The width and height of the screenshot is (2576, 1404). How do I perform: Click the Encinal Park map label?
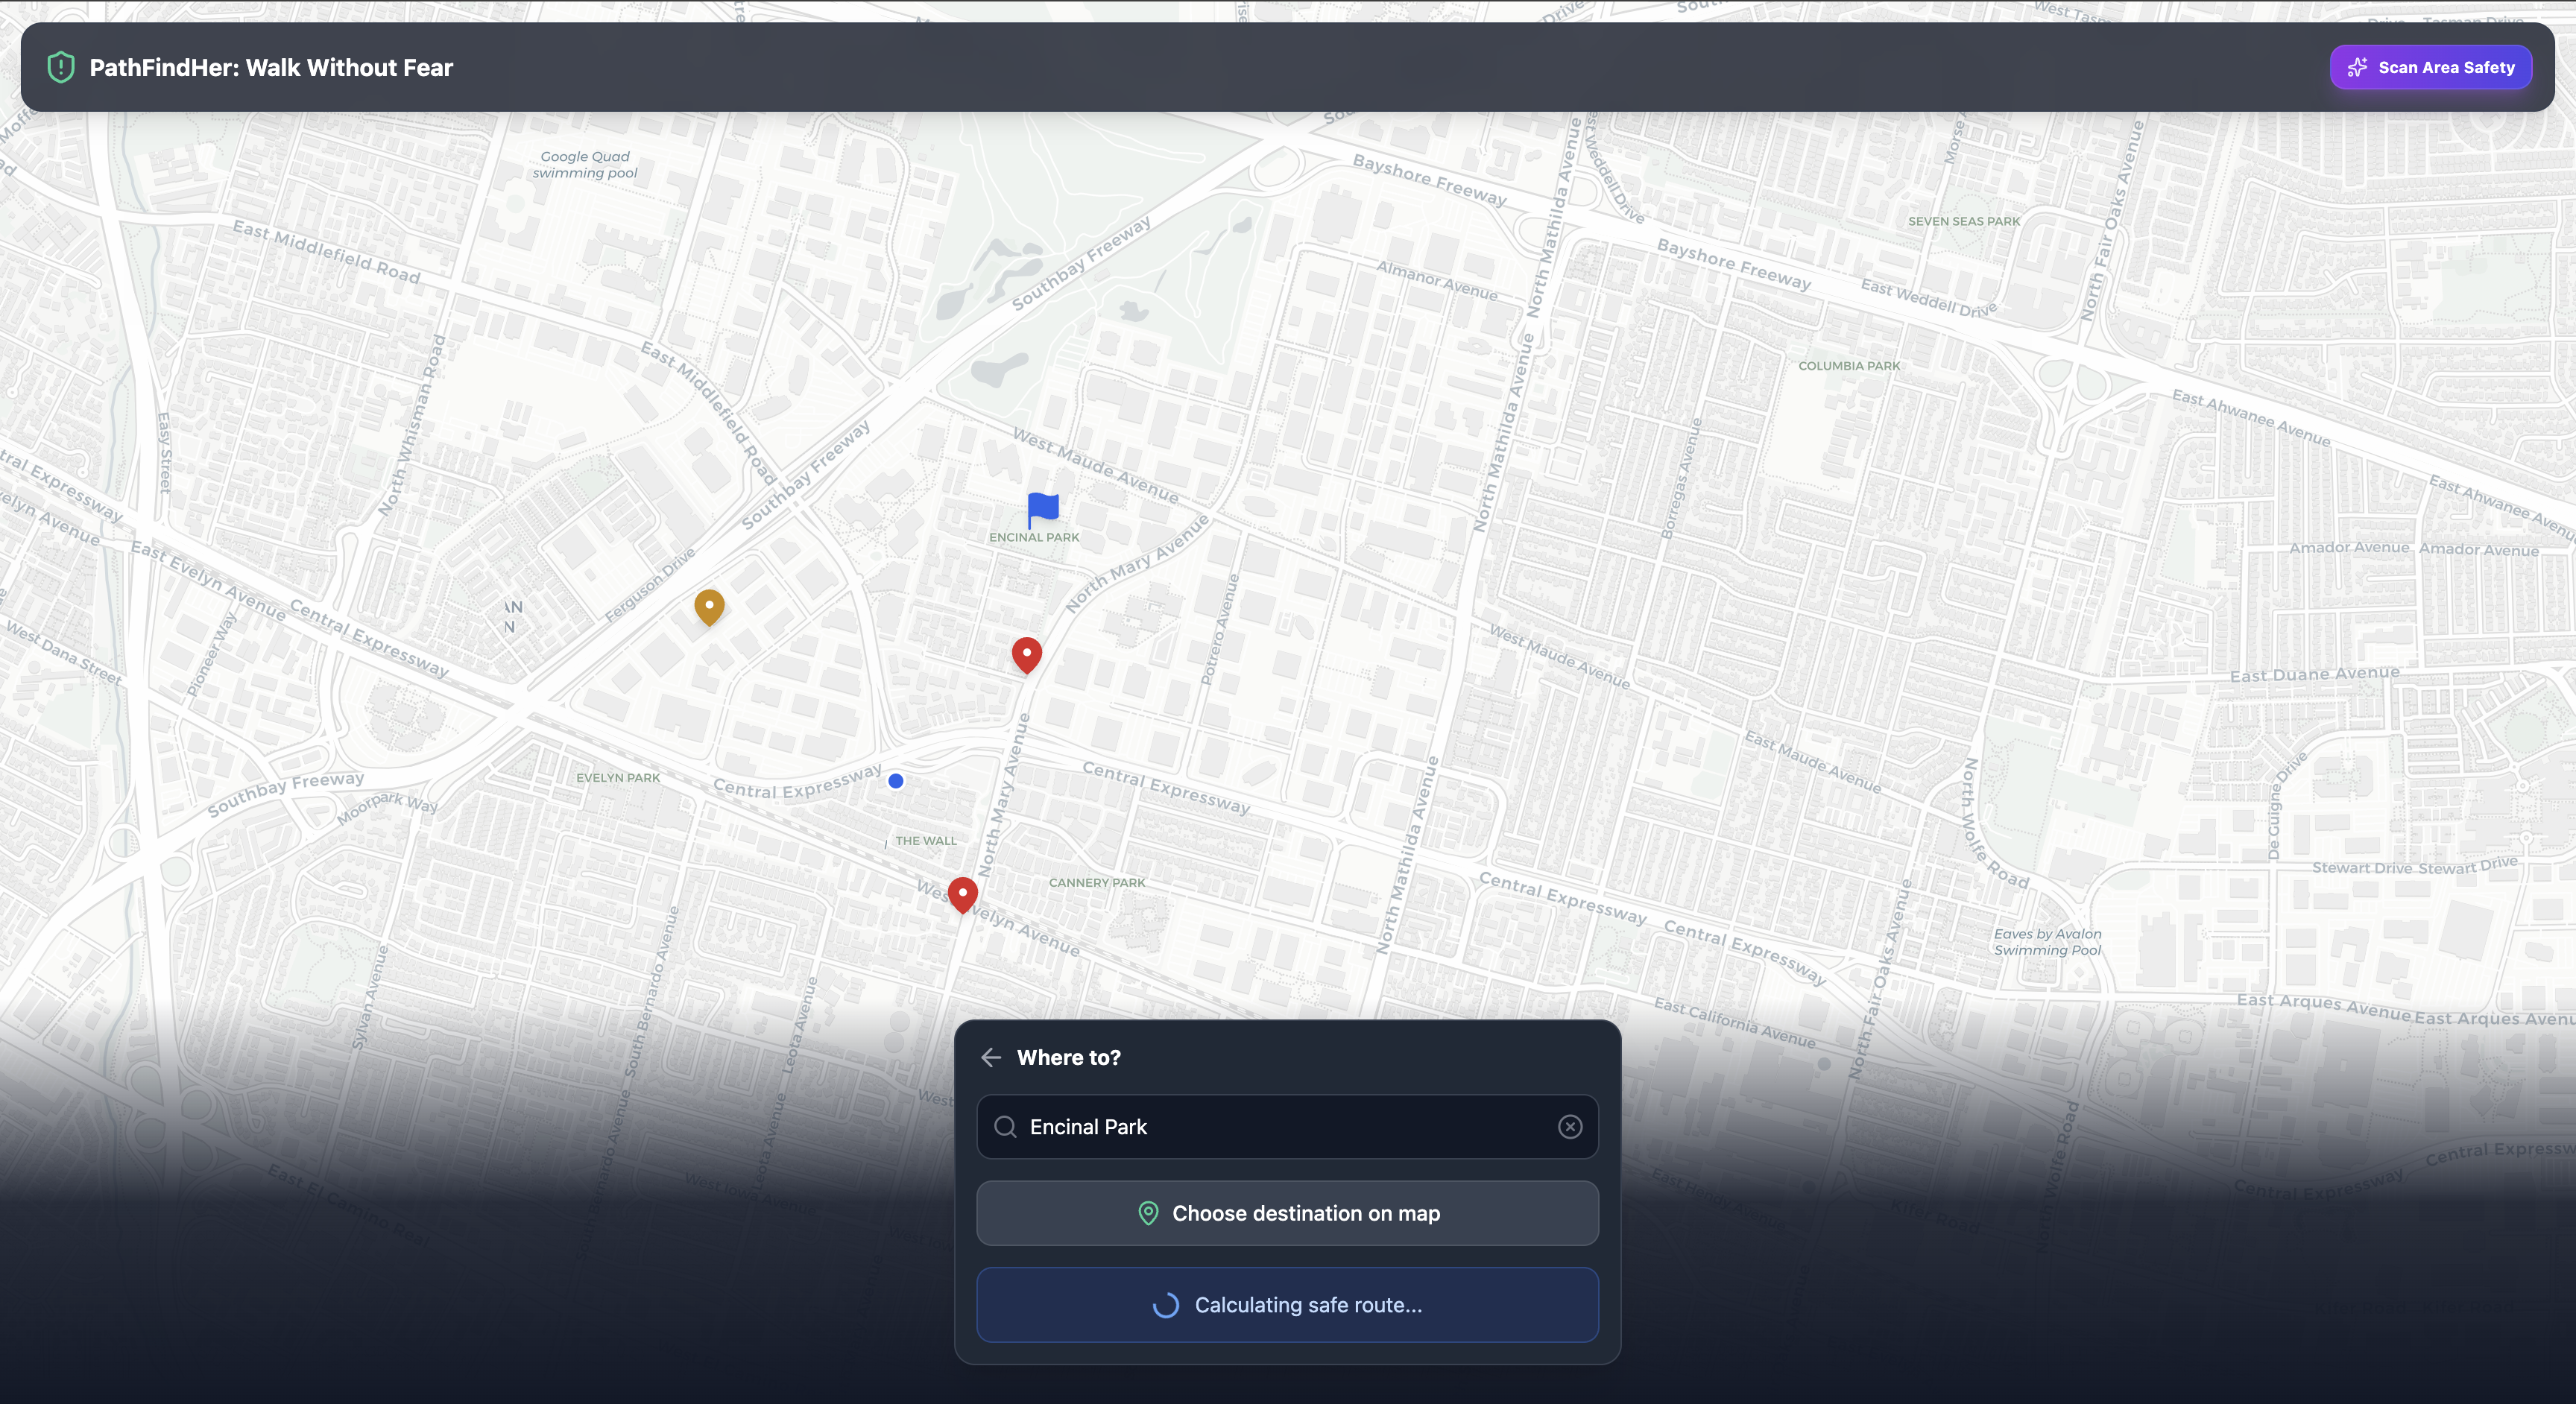click(x=1034, y=538)
